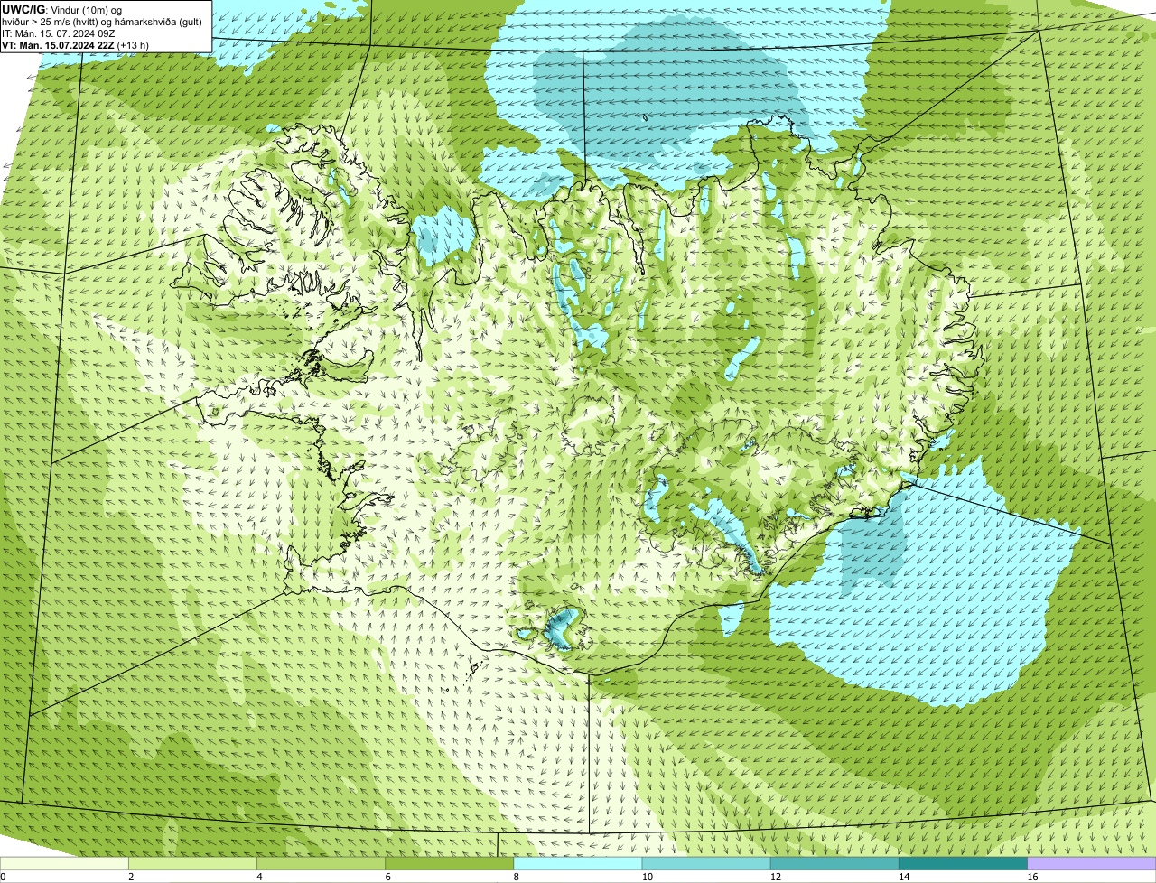Click the 'UWC/IG: Vindur (10m) og' title line
1156x883 pixels.
click(x=62, y=9)
